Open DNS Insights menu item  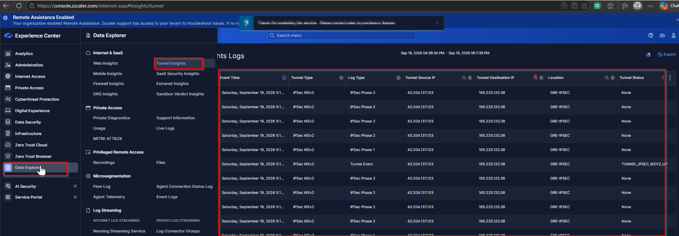105,94
